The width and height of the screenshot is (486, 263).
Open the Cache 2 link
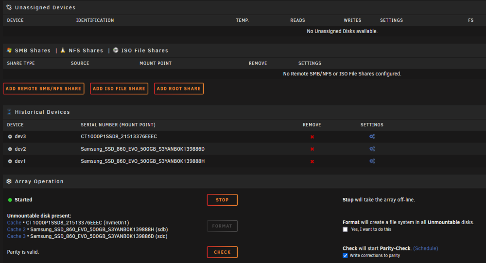(x=17, y=229)
